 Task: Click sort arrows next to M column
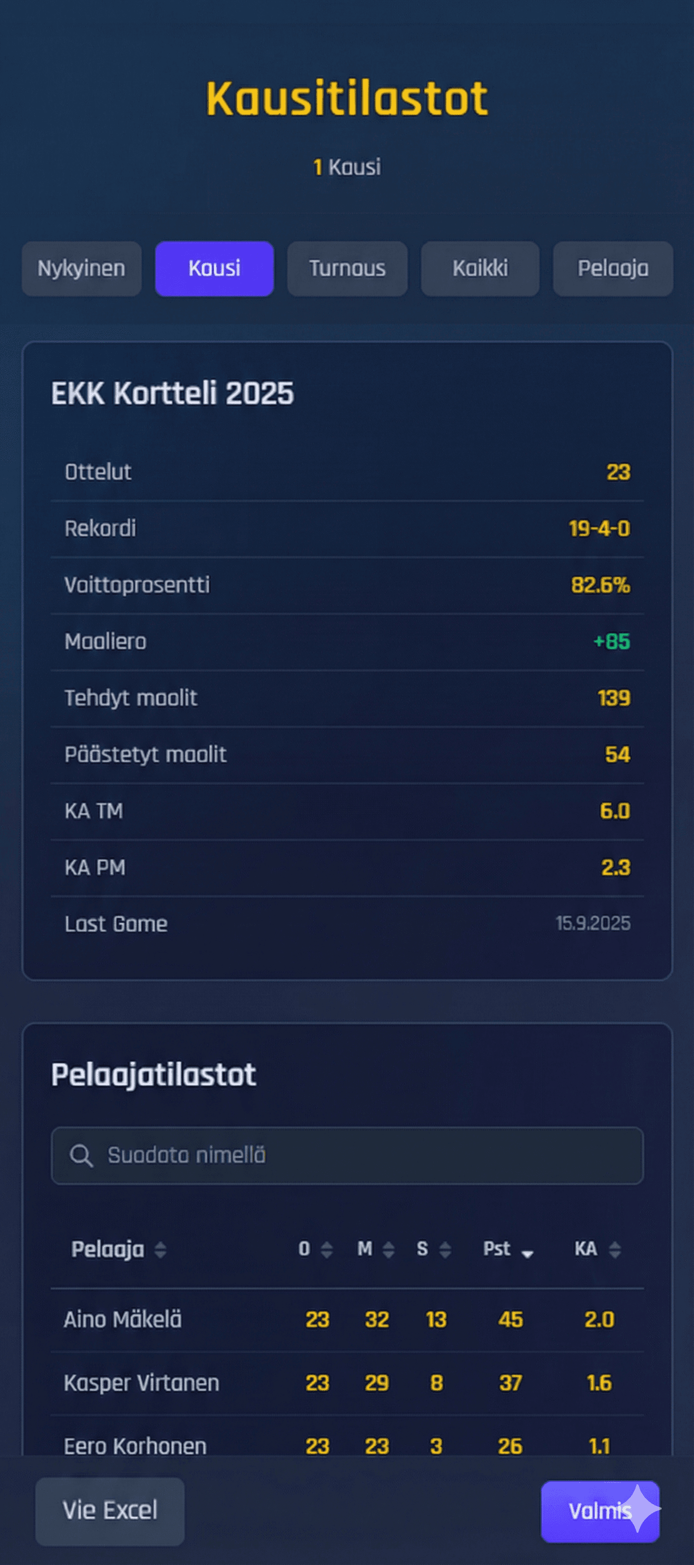pyautogui.click(x=388, y=1250)
